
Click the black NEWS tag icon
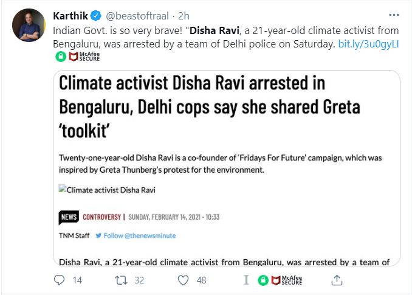[69, 217]
